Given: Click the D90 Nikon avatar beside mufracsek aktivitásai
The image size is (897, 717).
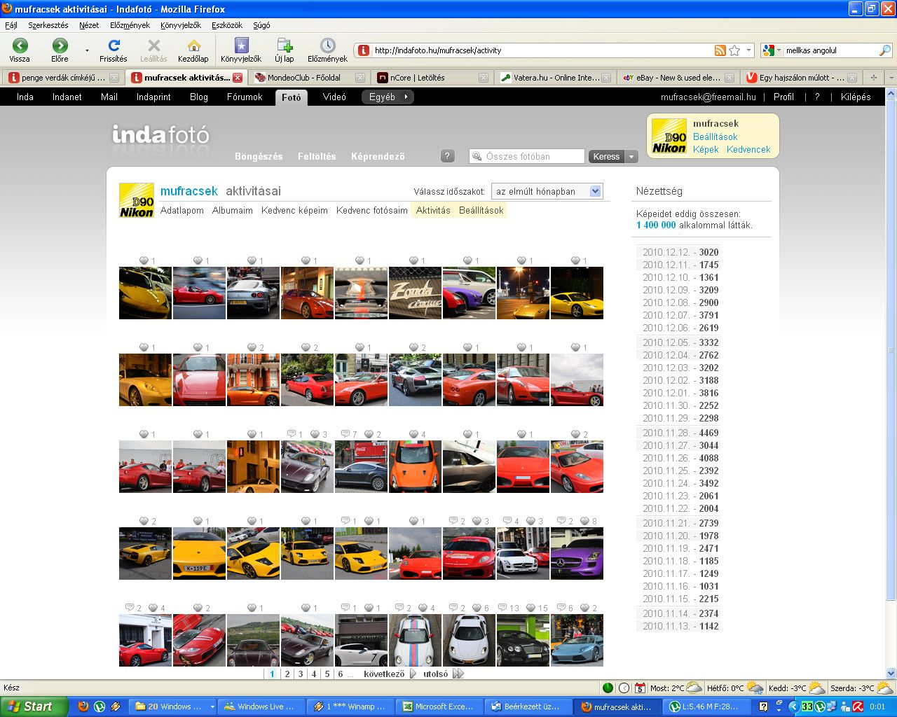Looking at the screenshot, I should [x=137, y=200].
